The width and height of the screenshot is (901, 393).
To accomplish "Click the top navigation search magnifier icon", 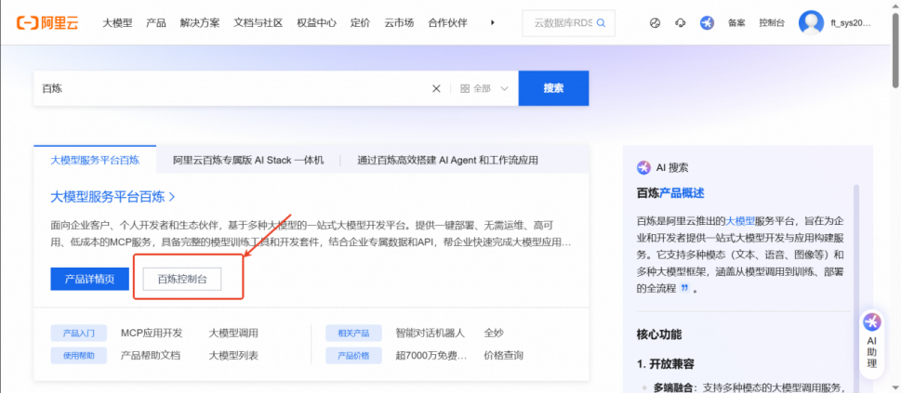I will click(601, 23).
